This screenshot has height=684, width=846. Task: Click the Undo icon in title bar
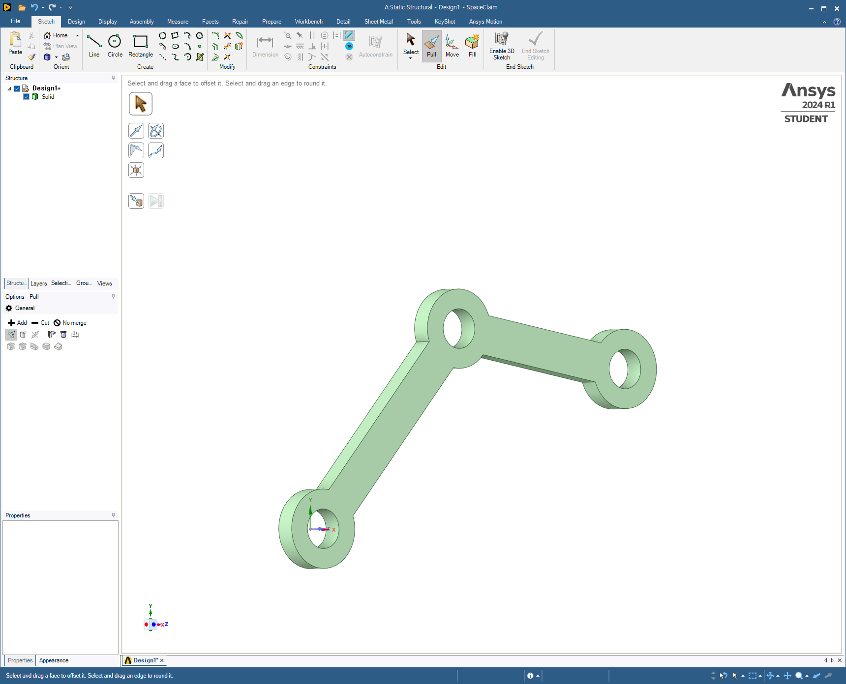[x=34, y=7]
